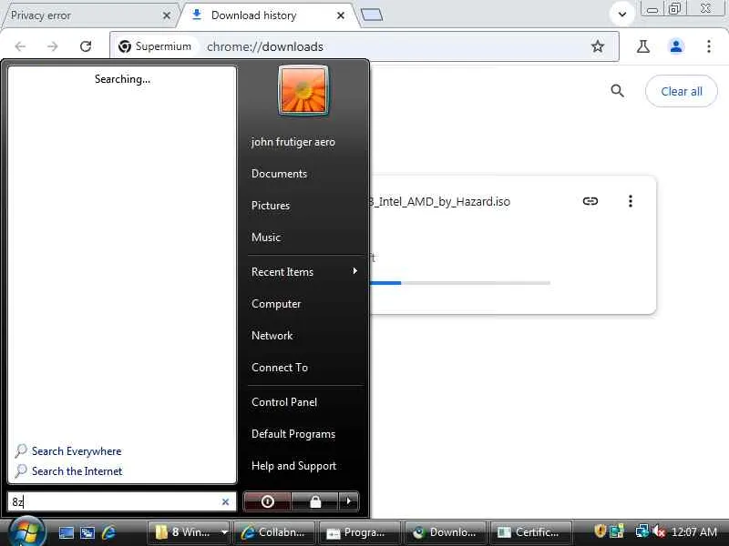Open Computer from Start menu
The height and width of the screenshot is (546, 729).
(276, 304)
